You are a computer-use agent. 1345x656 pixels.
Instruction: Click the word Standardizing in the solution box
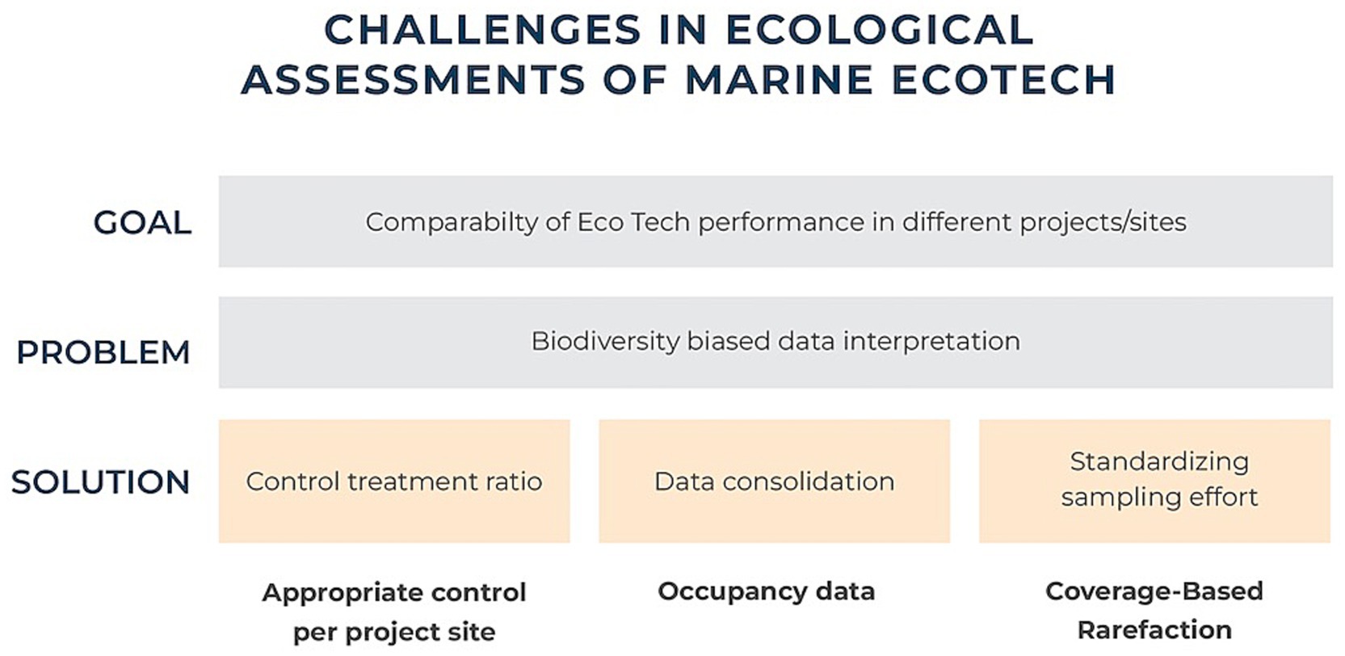tap(1159, 461)
